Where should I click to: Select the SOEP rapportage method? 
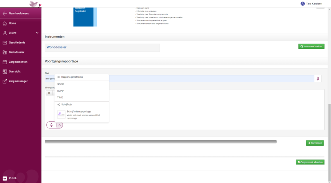coord(61,84)
